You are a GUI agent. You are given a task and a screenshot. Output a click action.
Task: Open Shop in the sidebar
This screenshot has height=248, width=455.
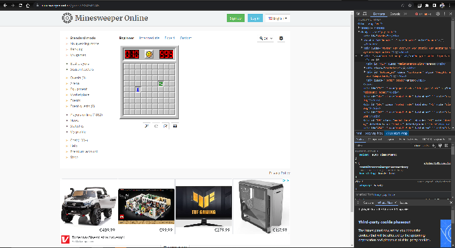click(74, 157)
